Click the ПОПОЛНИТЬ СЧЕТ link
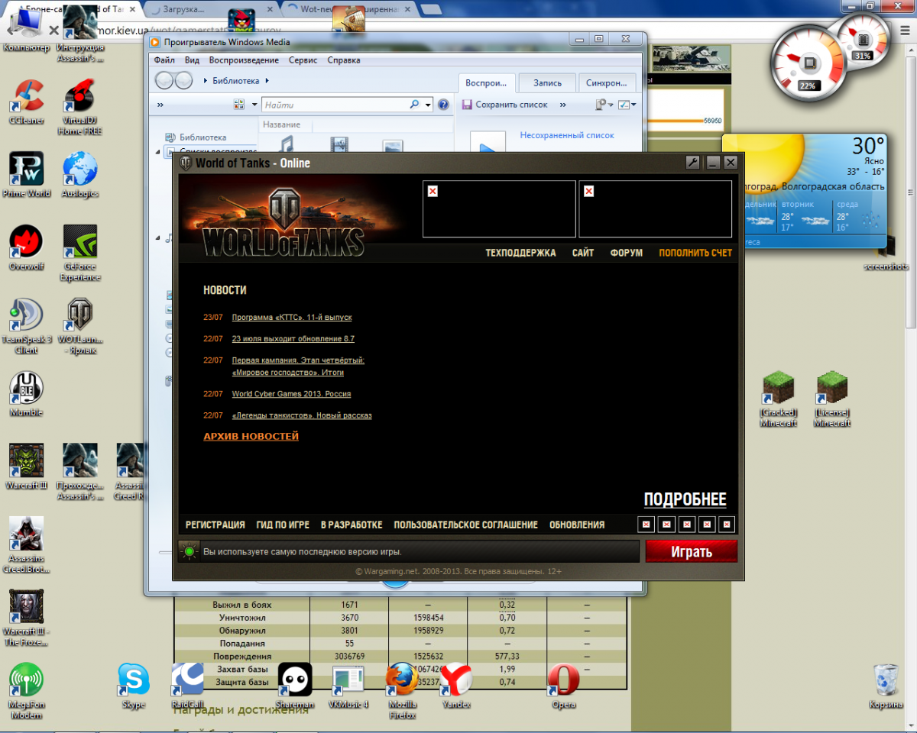The width and height of the screenshot is (917, 733). coord(695,253)
